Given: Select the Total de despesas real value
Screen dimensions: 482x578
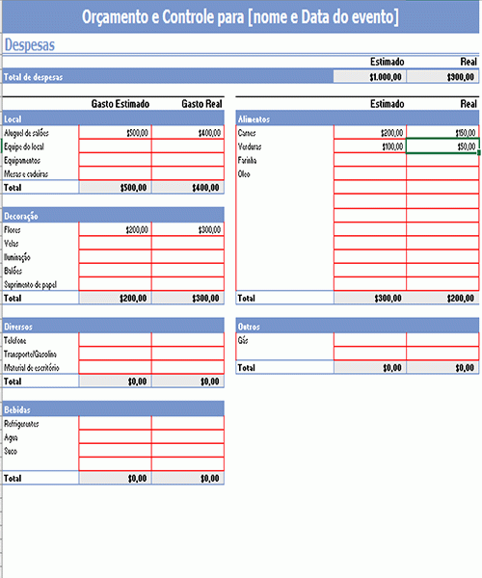Looking at the screenshot, I should [442, 77].
